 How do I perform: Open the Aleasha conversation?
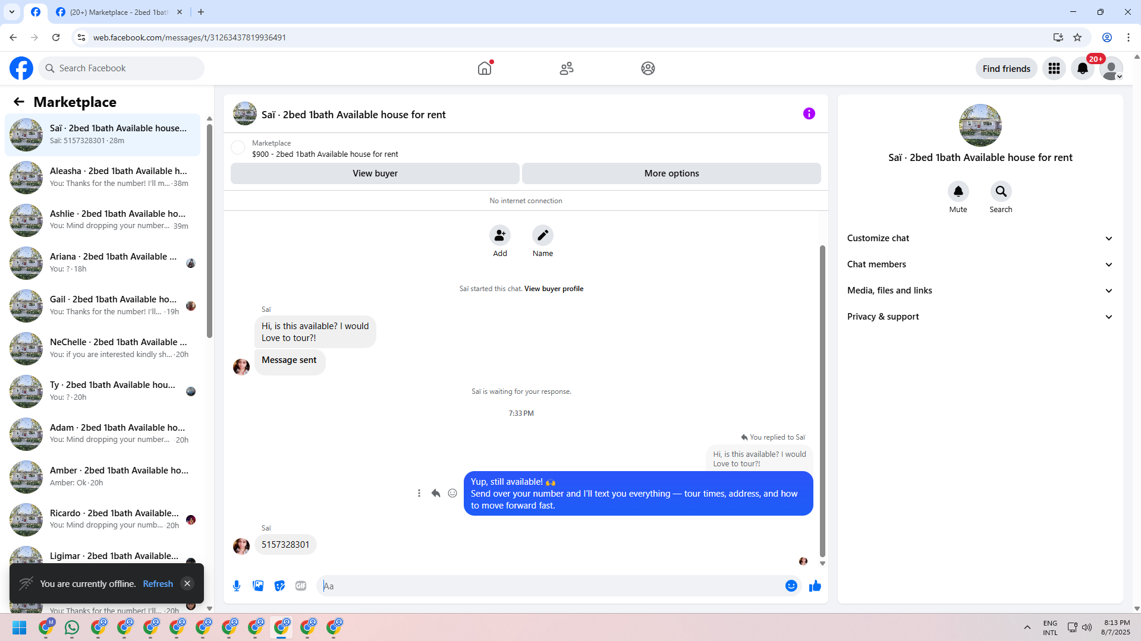click(x=103, y=178)
